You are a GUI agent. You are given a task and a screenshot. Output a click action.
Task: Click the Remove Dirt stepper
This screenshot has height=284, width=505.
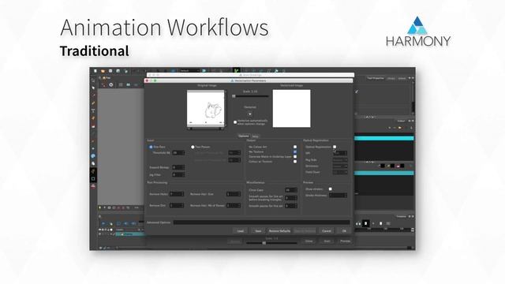[x=177, y=205]
